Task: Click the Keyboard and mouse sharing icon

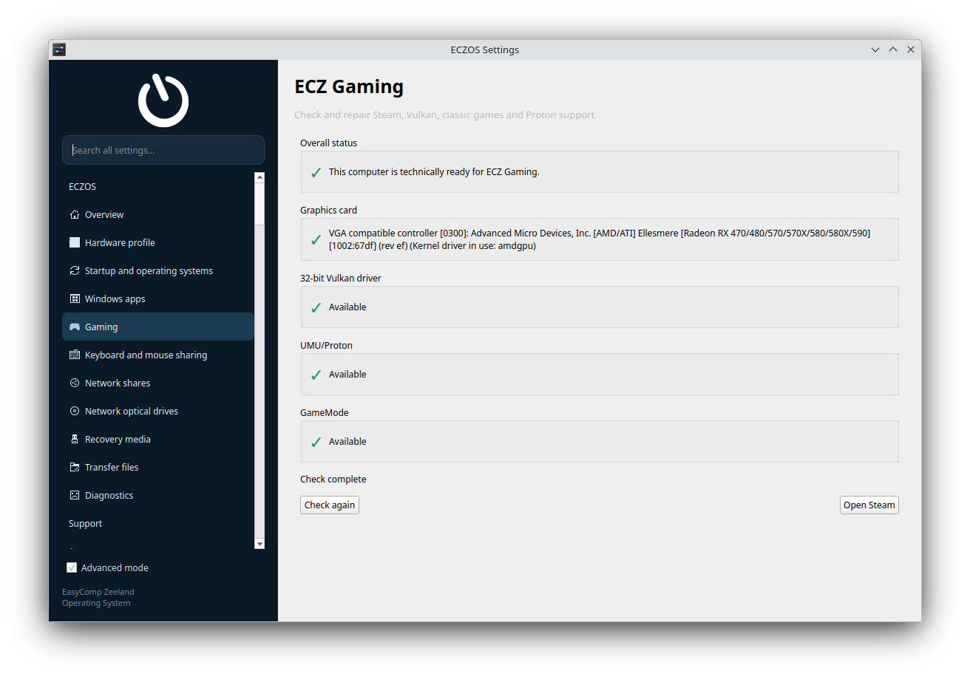Action: click(x=74, y=355)
